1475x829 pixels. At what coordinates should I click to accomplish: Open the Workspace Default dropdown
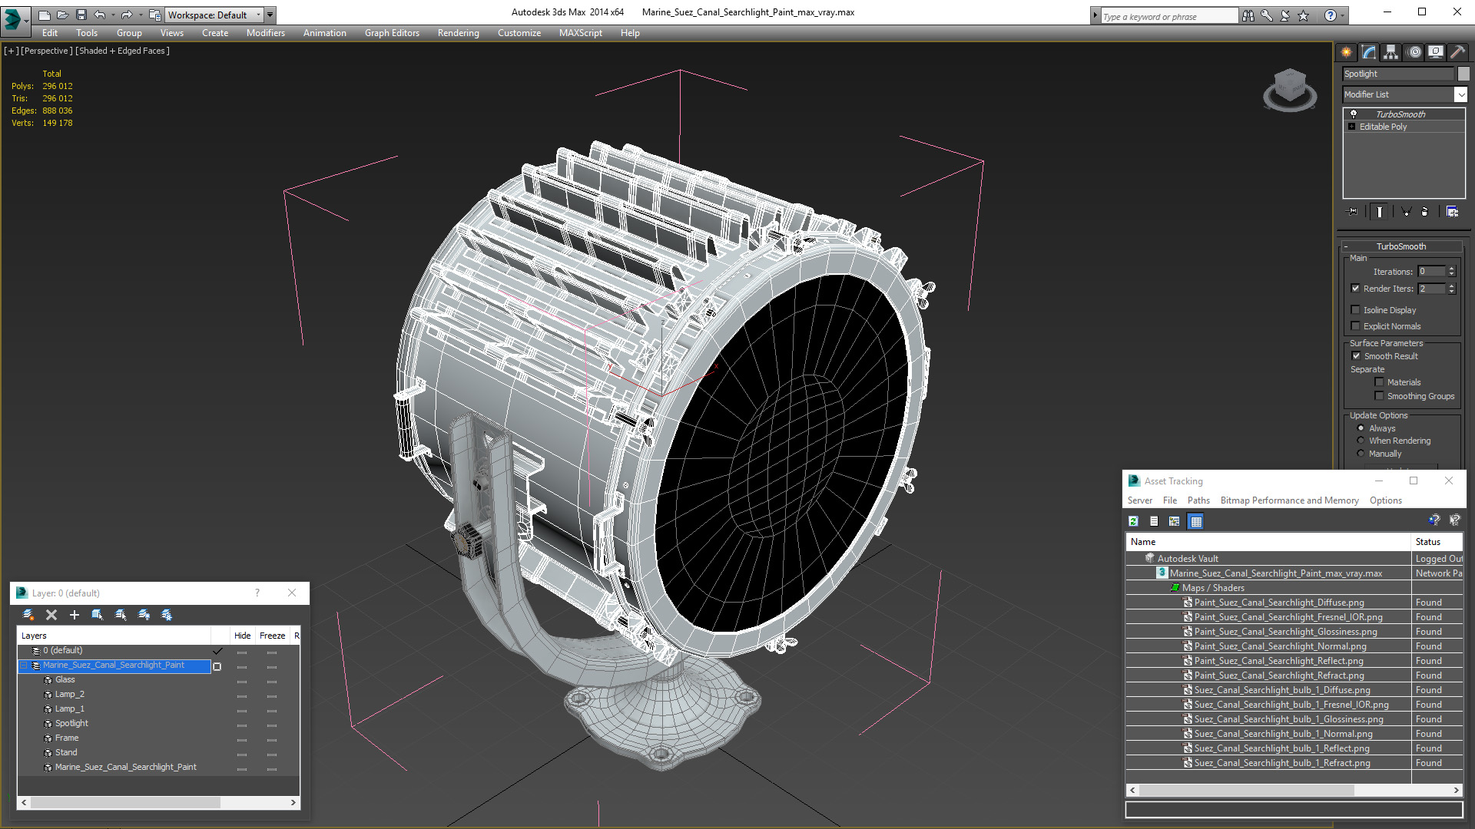click(x=214, y=15)
